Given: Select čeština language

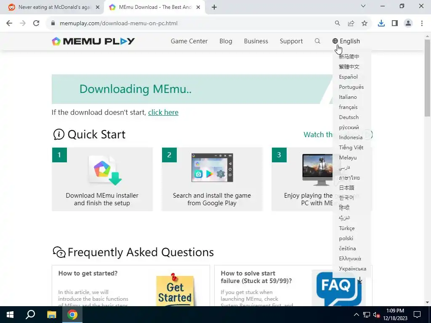Looking at the screenshot, I should pyautogui.click(x=347, y=248).
